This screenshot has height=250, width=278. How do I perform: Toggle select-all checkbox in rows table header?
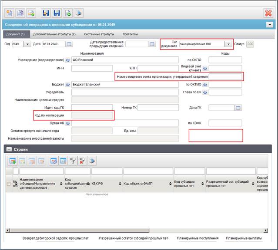pos(9,184)
